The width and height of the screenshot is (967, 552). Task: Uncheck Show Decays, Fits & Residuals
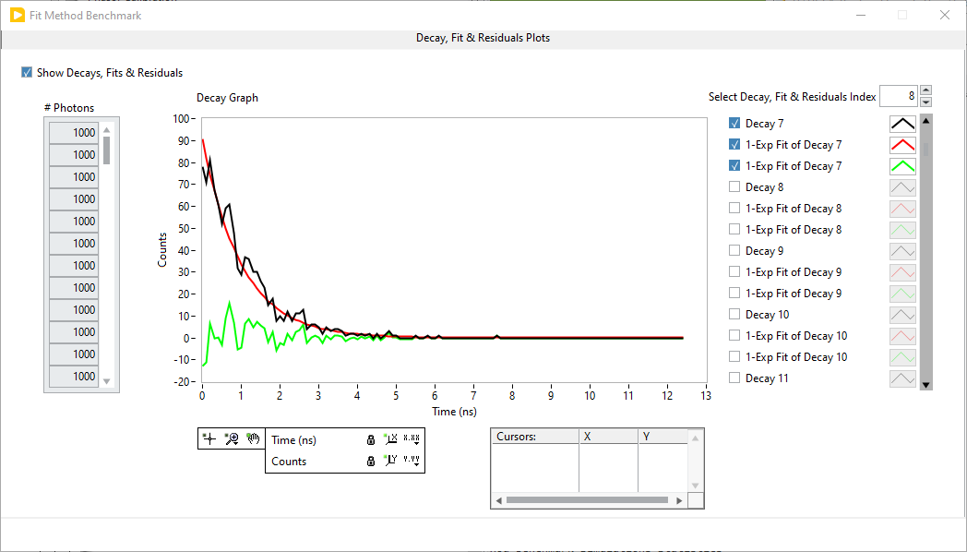27,72
